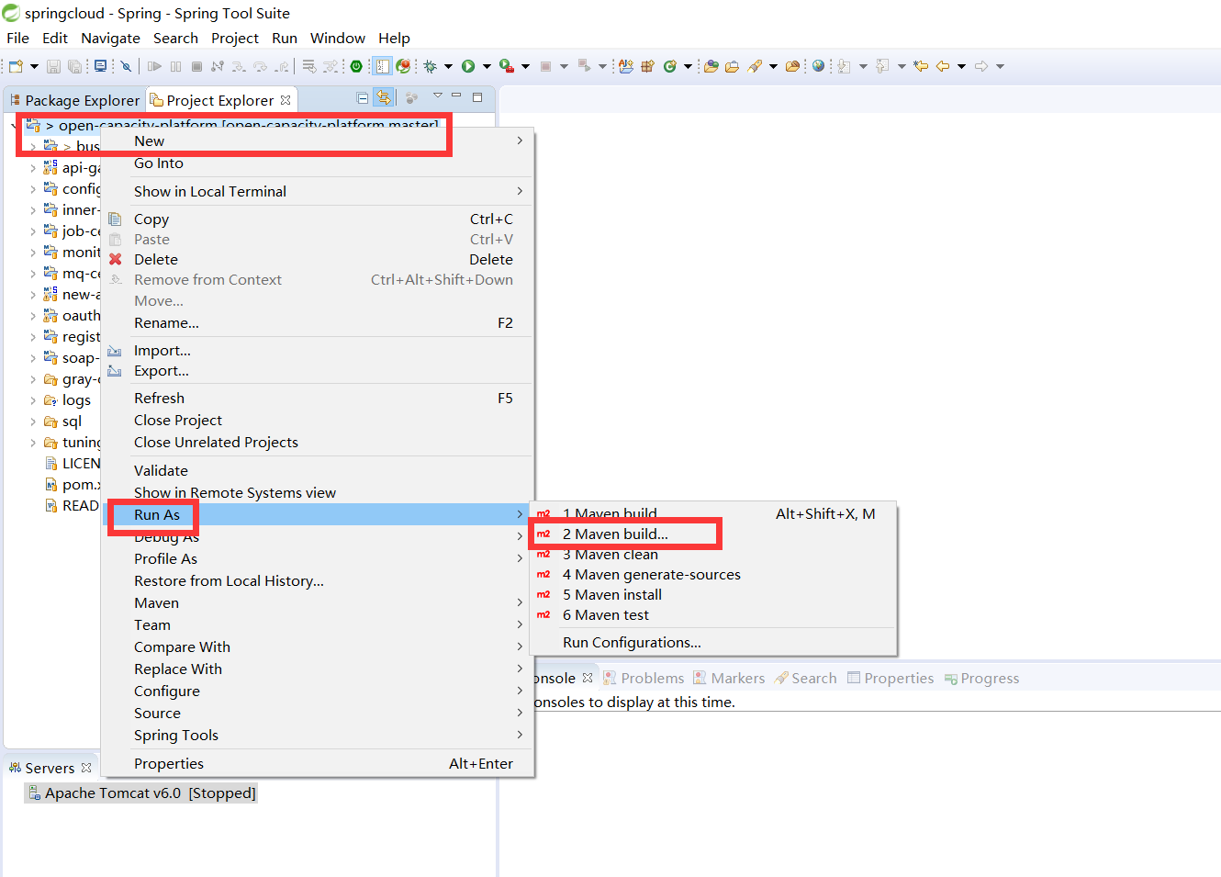
Task: Click the Save toolbar icon
Action: click(x=53, y=66)
